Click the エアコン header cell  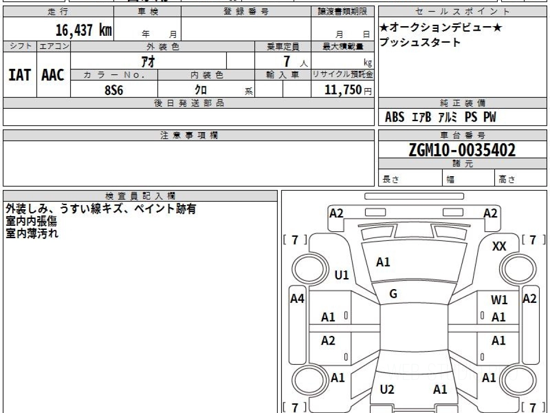(x=54, y=46)
